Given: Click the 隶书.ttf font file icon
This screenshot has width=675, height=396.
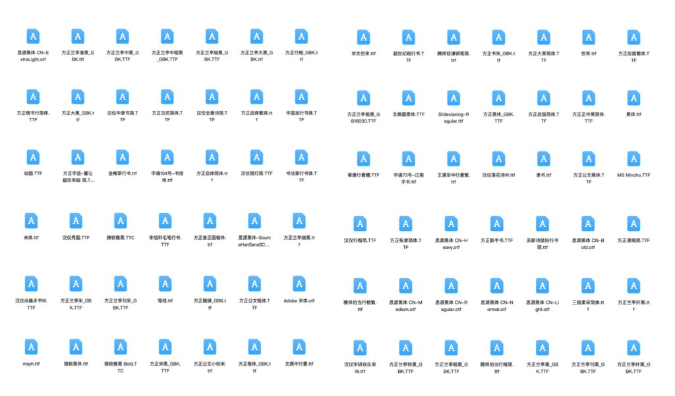Looking at the screenshot, I should tap(544, 159).
